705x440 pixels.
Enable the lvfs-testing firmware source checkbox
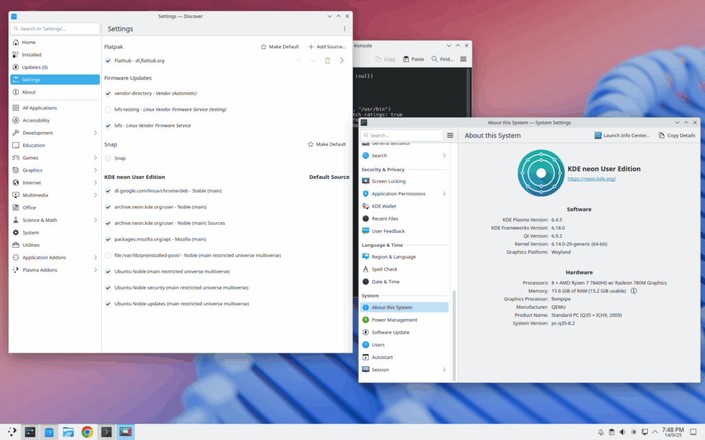[x=108, y=109]
